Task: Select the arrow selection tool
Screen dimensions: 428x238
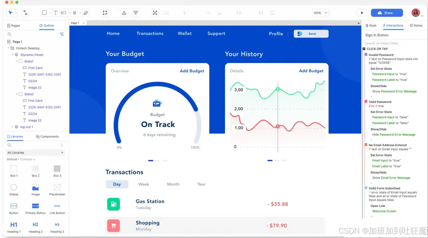Action: click(11, 13)
